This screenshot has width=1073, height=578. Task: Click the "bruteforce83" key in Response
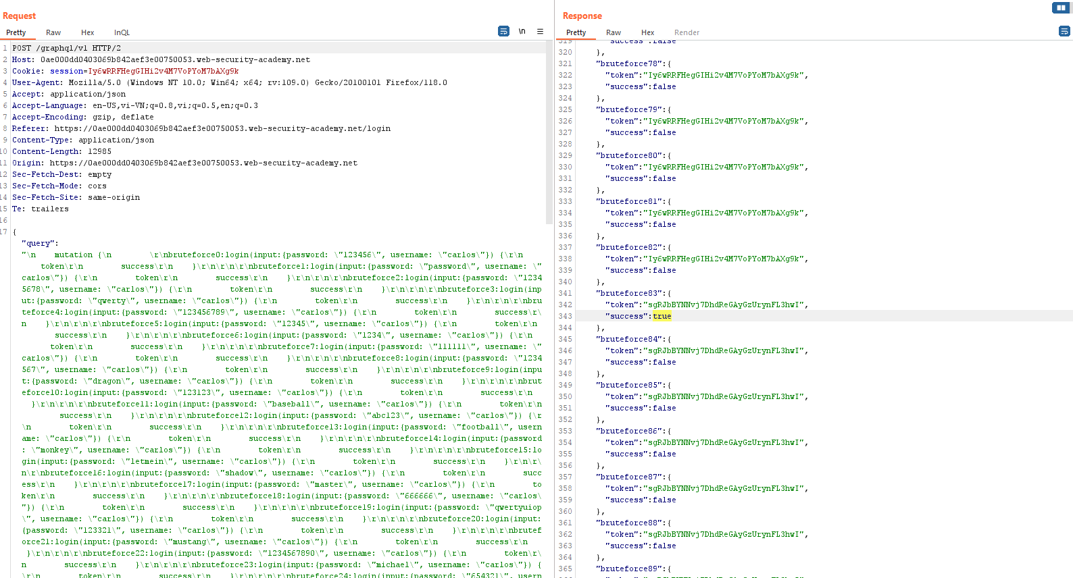click(628, 293)
